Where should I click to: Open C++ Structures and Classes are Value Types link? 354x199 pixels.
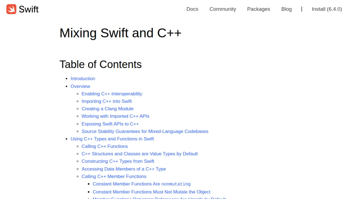click(140, 154)
